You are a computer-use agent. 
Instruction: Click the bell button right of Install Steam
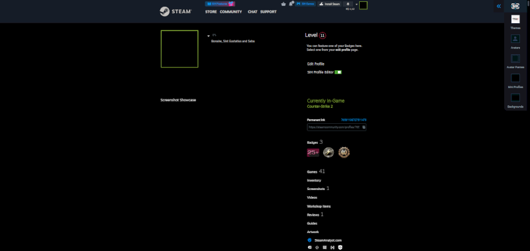(x=348, y=4)
